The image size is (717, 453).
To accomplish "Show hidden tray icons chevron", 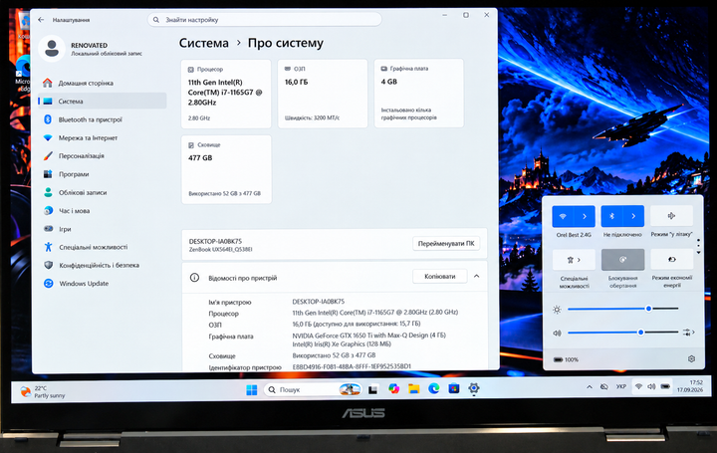I will pos(590,387).
